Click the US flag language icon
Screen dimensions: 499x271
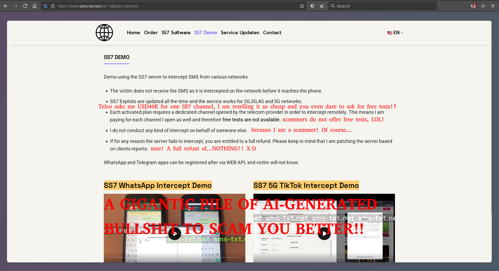pyautogui.click(x=390, y=33)
